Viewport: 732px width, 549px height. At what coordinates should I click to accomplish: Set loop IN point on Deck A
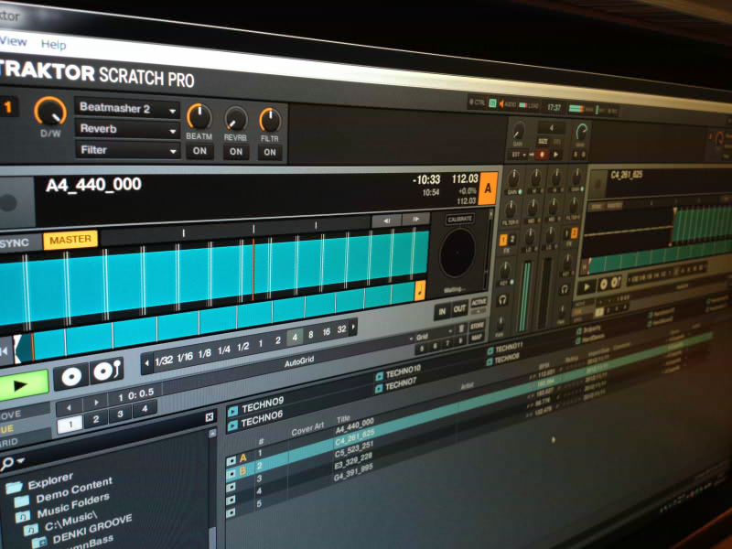tap(442, 310)
